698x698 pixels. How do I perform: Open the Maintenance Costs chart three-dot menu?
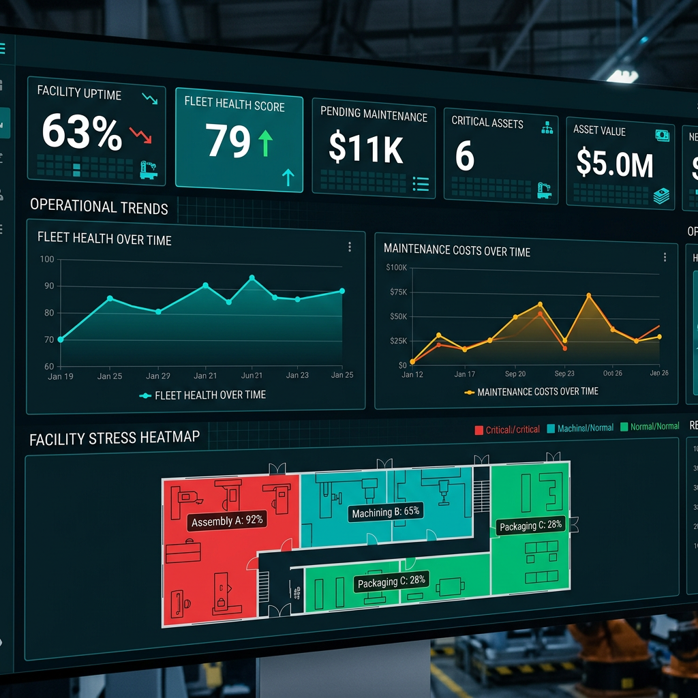(665, 257)
